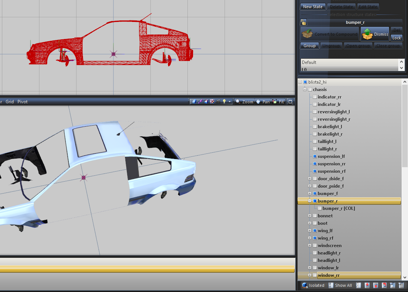The width and height of the screenshot is (408, 292).
Task: Collapse the blista2_hi root node
Action: pos(300,82)
